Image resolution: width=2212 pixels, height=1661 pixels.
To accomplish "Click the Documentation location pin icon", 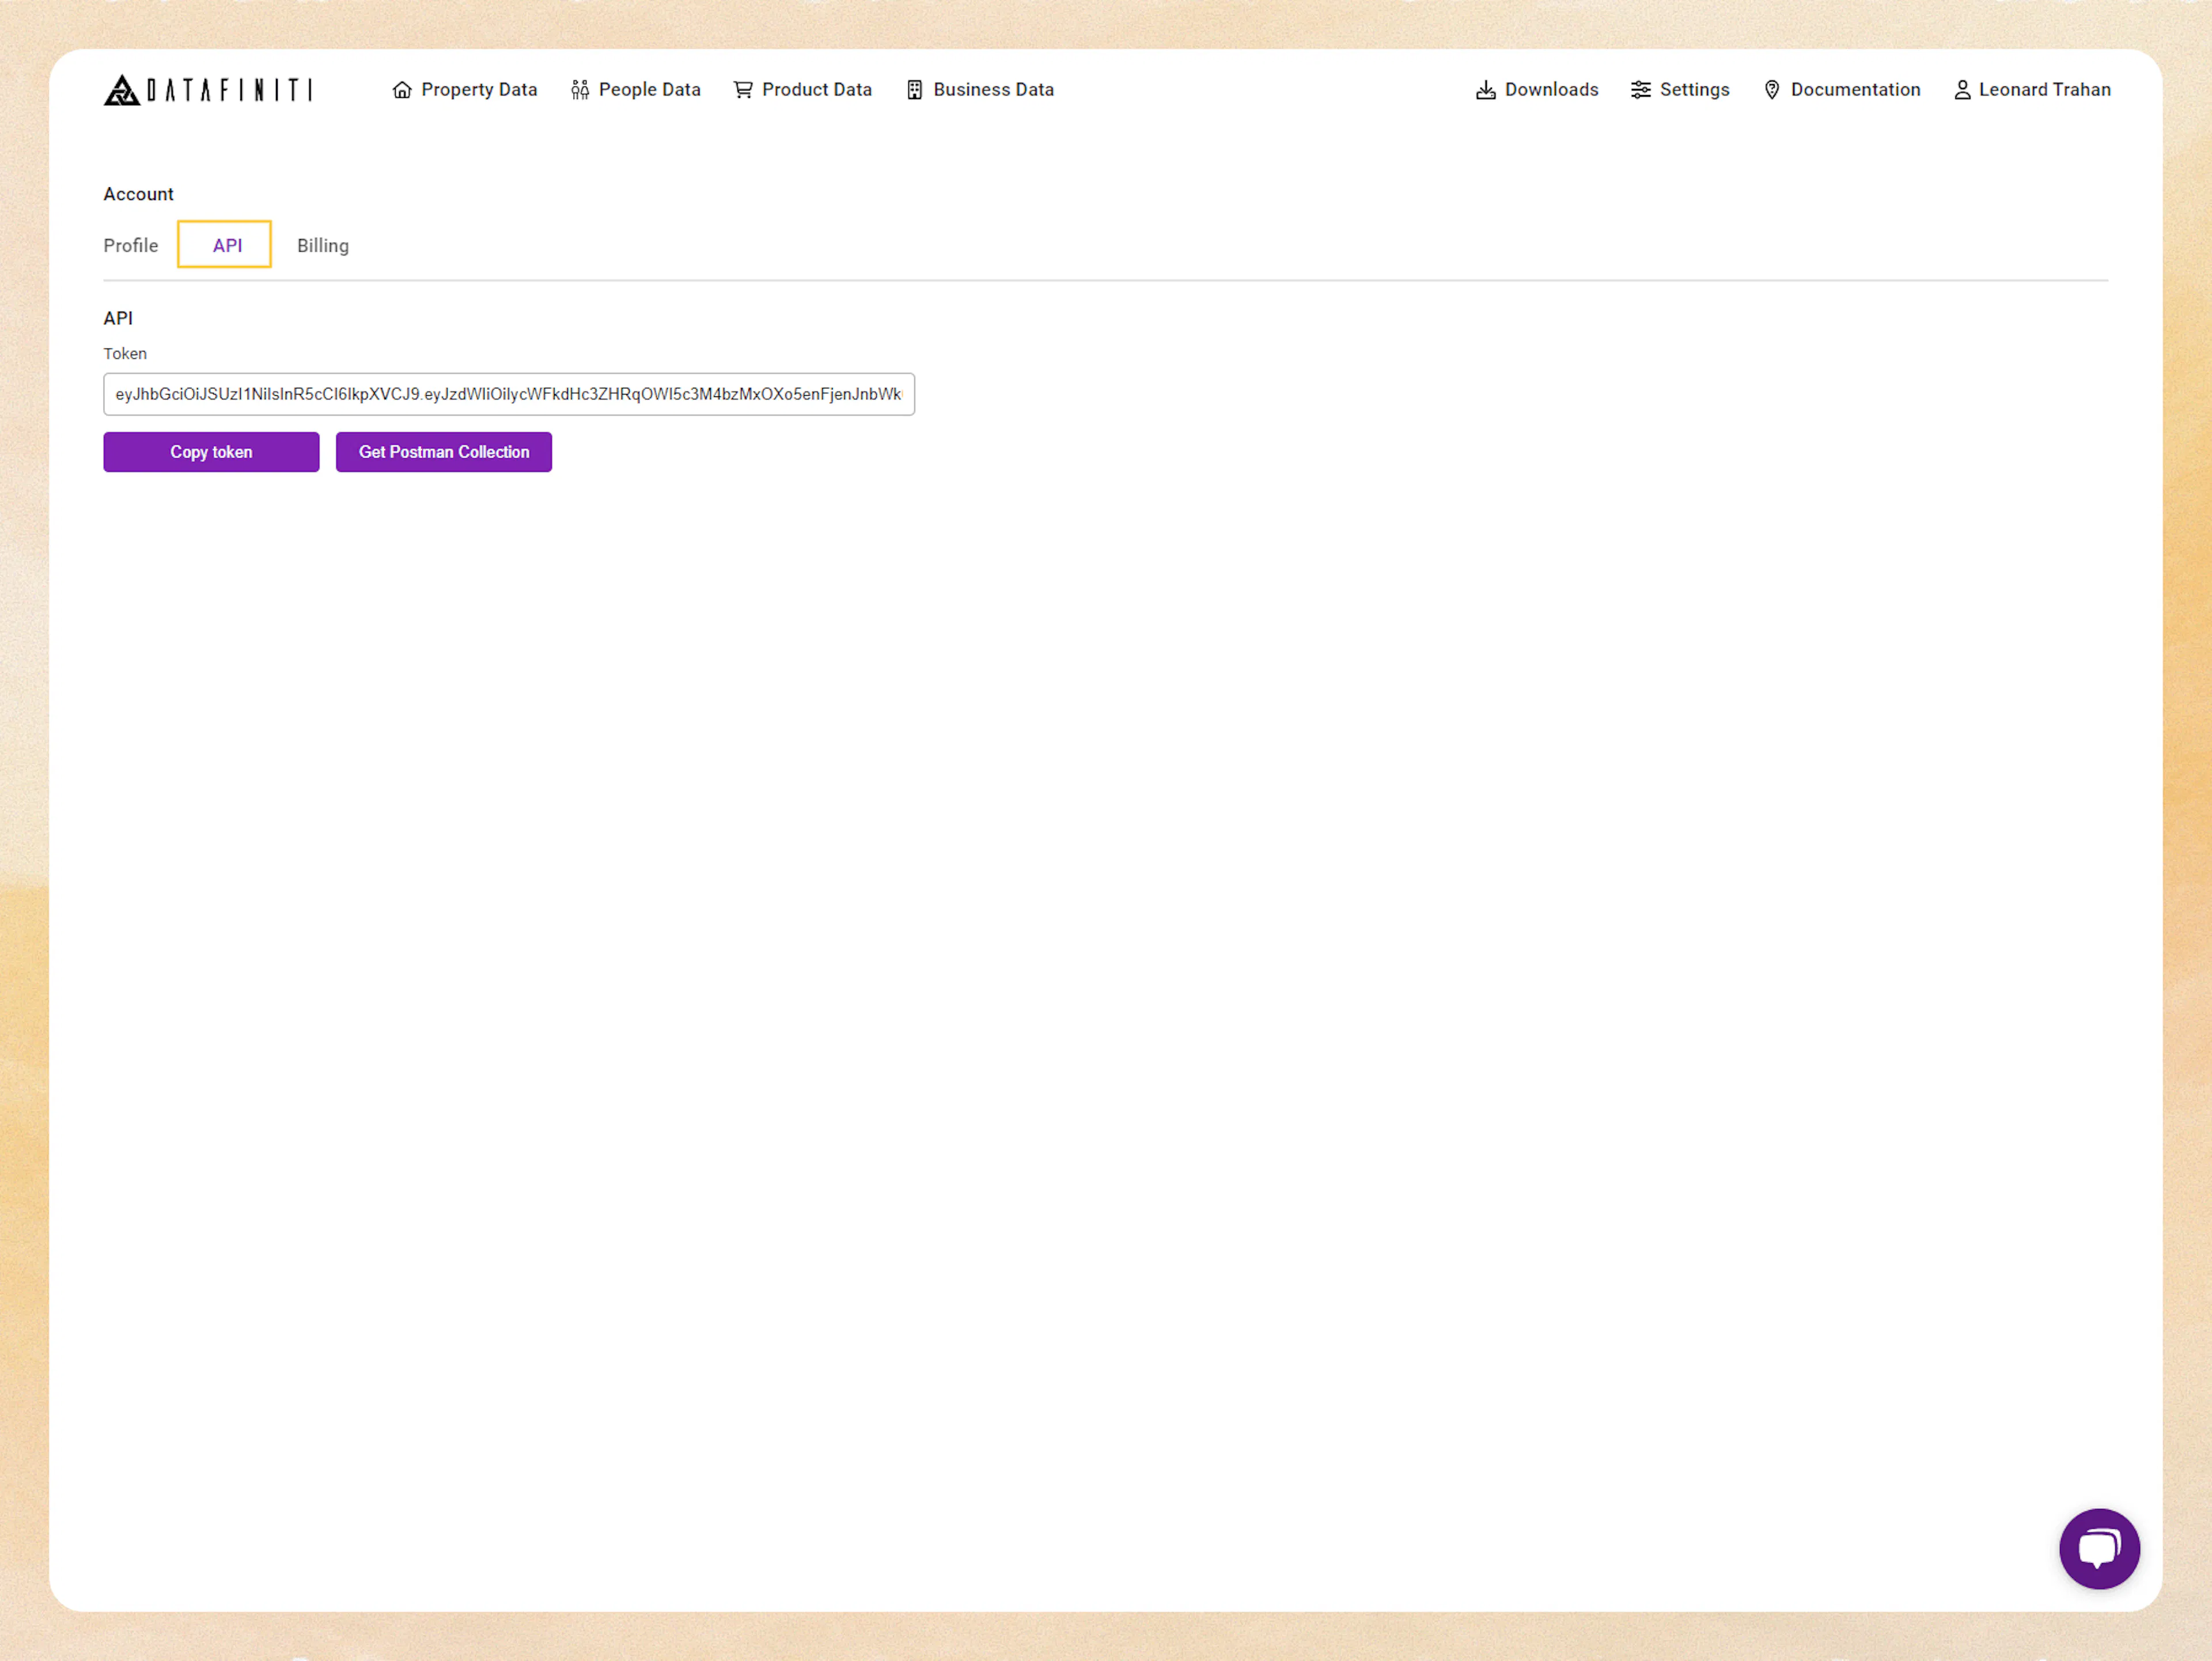I will (x=1772, y=90).
